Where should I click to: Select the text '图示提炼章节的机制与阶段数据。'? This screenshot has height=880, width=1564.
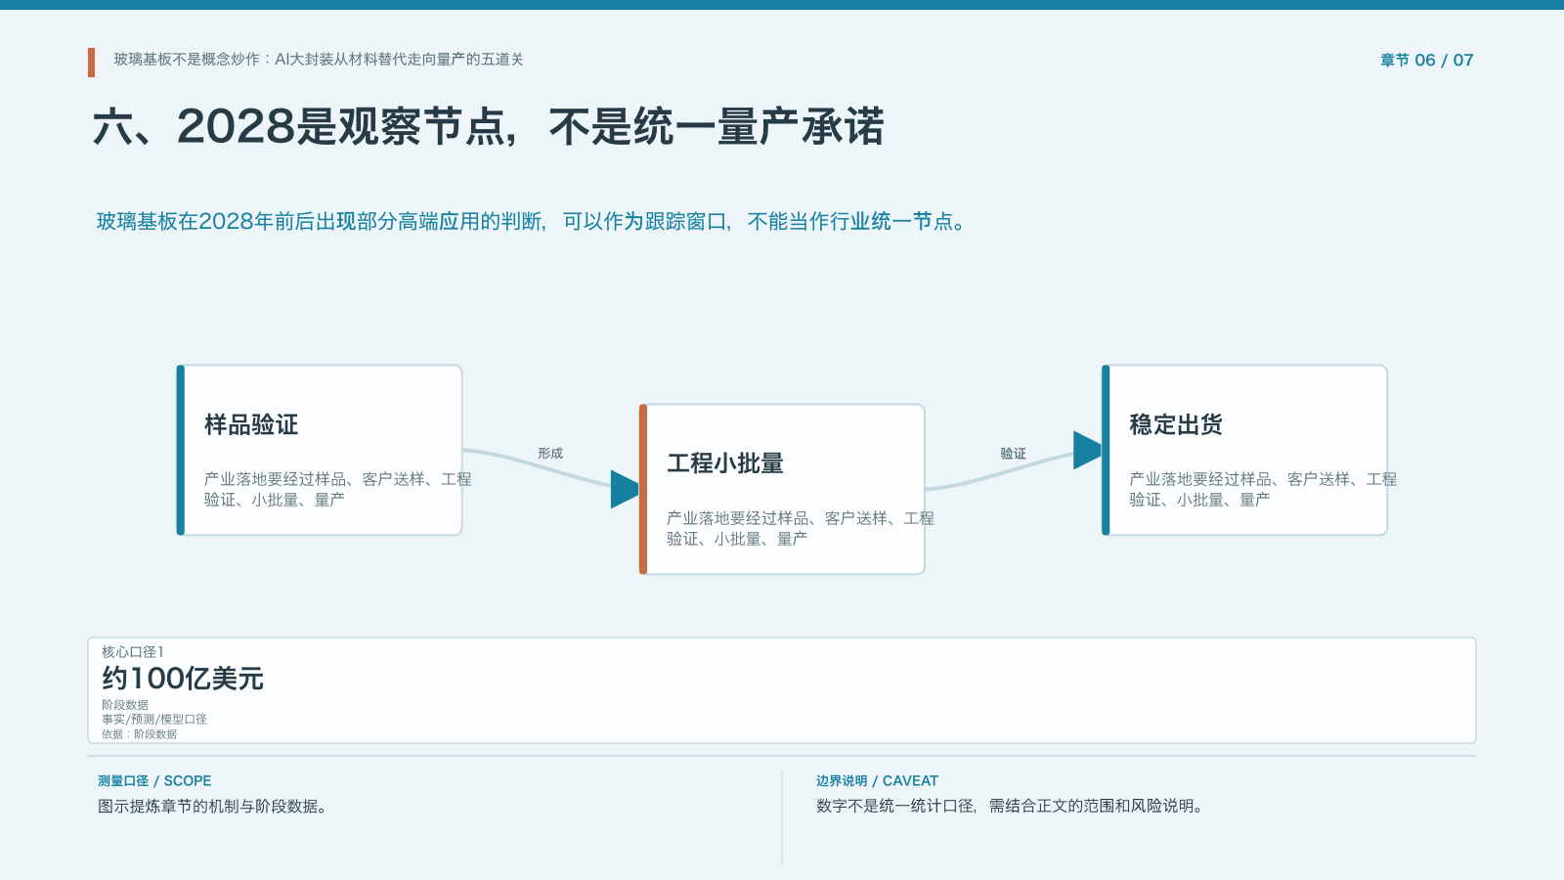click(212, 807)
